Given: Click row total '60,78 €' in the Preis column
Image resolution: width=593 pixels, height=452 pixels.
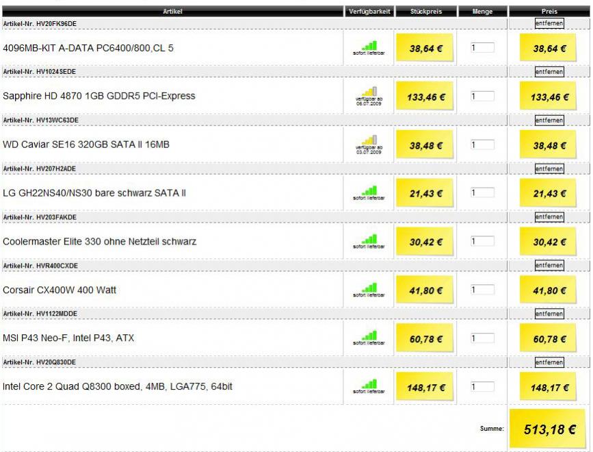Looking at the screenshot, I should pos(549,338).
